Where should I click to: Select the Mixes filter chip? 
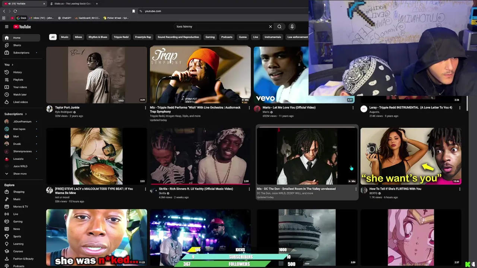coord(78,37)
